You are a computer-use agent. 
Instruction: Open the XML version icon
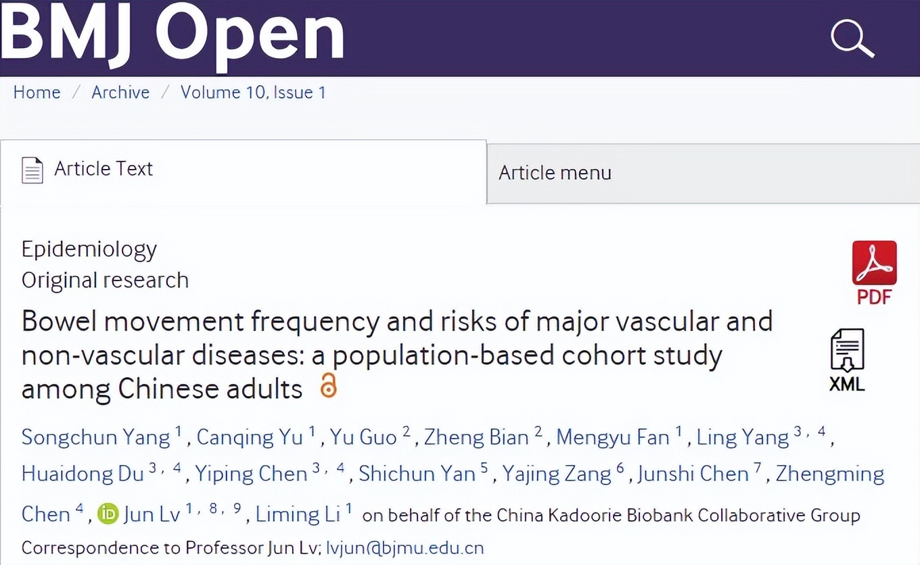pos(847,360)
